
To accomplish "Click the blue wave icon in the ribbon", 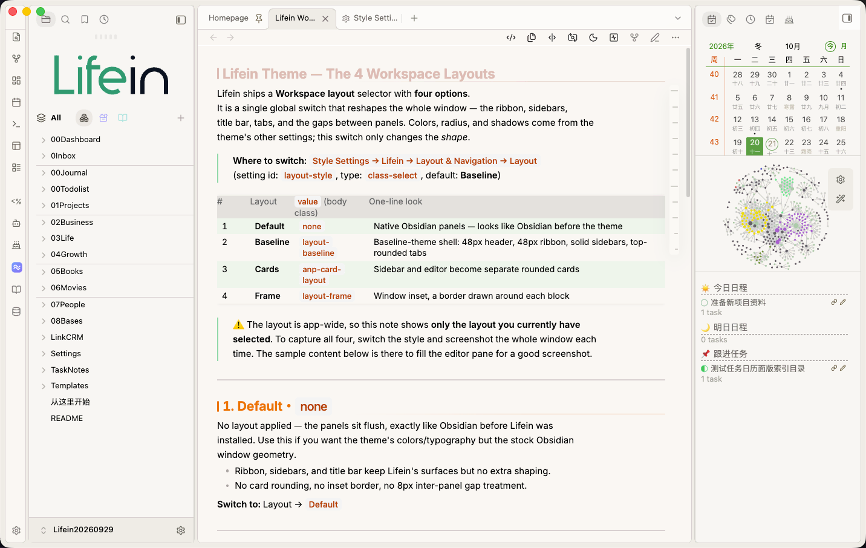I will [x=16, y=267].
